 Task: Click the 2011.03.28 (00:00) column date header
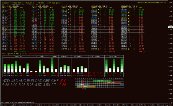point(10,6)
